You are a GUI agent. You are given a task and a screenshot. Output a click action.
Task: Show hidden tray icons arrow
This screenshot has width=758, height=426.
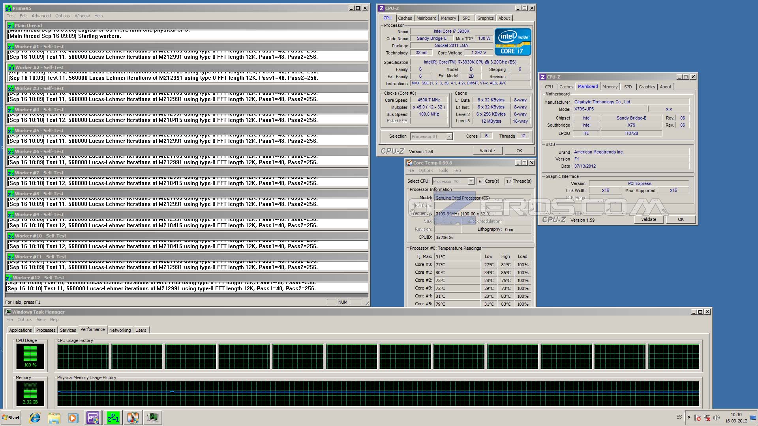689,417
